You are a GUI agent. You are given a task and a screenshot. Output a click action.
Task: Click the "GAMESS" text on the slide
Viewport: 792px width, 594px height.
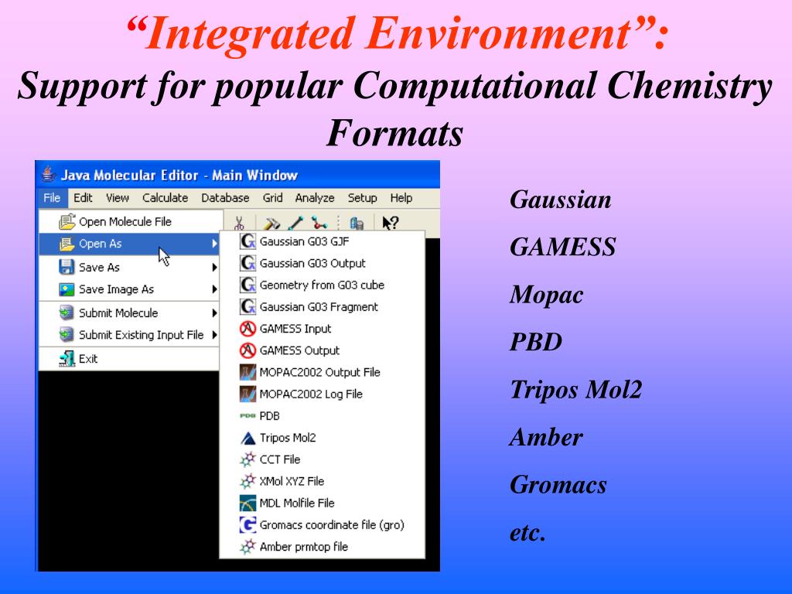click(x=563, y=247)
